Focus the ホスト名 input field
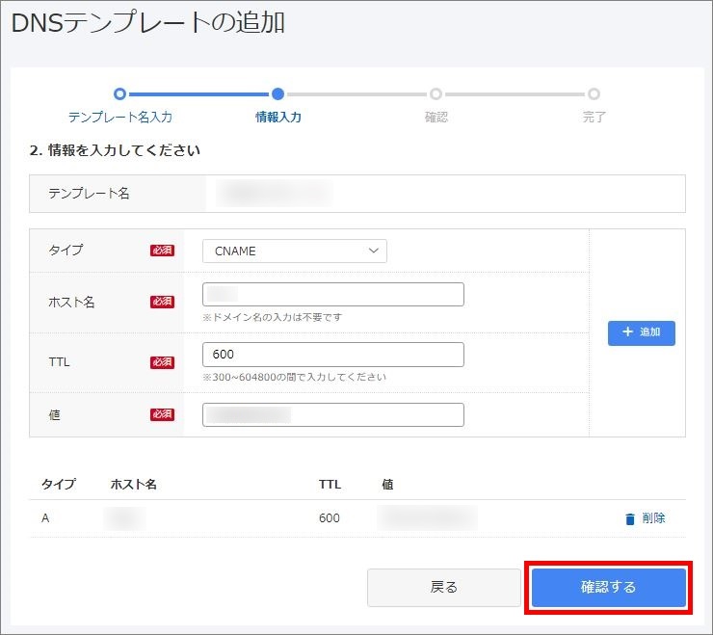The height and width of the screenshot is (635, 713). [x=332, y=294]
